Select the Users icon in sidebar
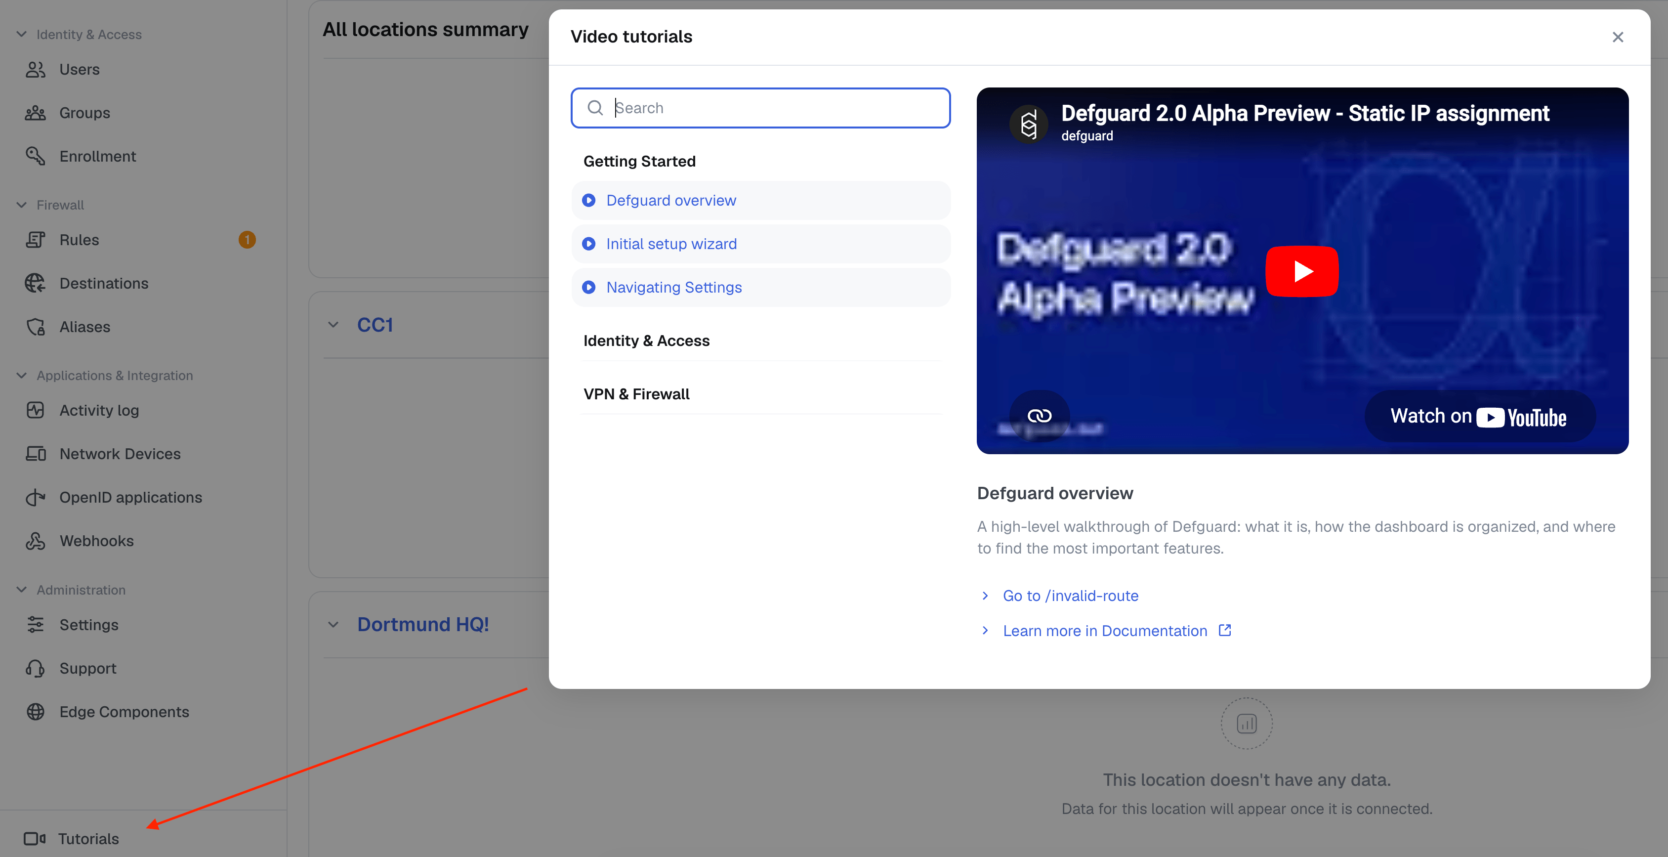This screenshot has height=857, width=1668. (36, 69)
